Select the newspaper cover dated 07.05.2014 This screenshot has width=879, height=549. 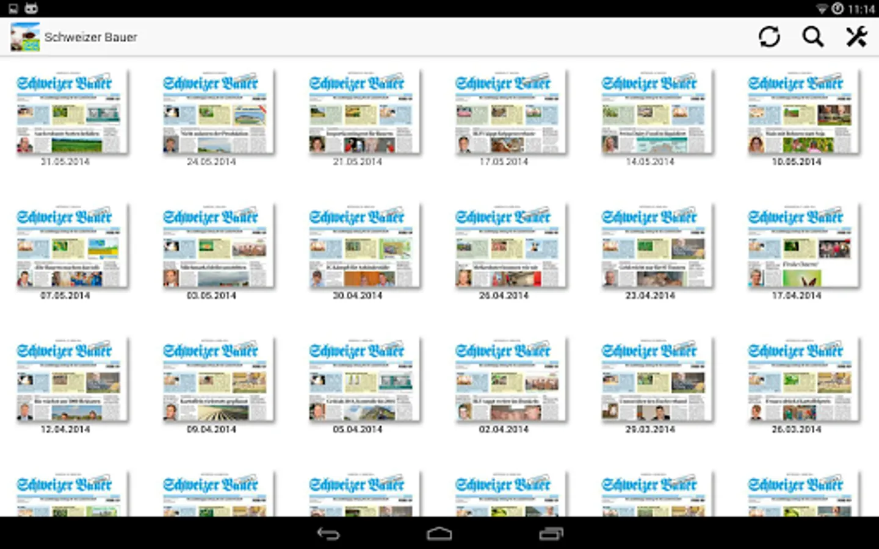coord(72,245)
